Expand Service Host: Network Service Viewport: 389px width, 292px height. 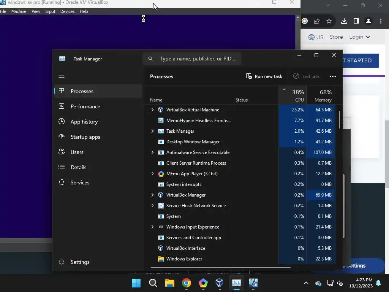pyautogui.click(x=152, y=206)
